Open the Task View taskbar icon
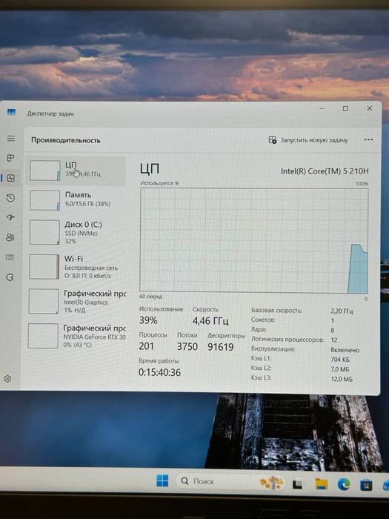This screenshot has width=389, height=519. [x=297, y=485]
